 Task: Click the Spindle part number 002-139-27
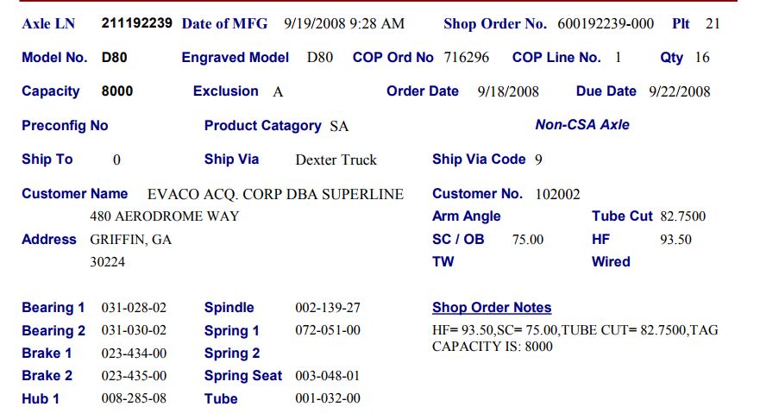[x=328, y=308]
